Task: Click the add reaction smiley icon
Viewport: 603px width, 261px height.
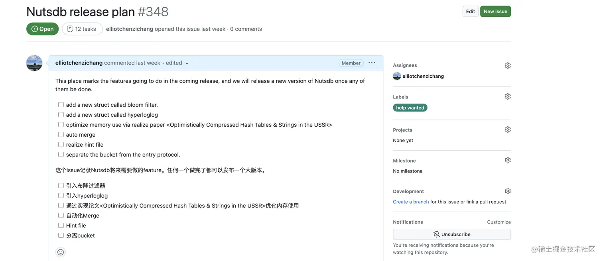Action: [61, 252]
